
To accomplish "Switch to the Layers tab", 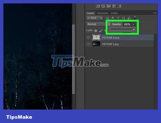I will (x=90, y=13).
